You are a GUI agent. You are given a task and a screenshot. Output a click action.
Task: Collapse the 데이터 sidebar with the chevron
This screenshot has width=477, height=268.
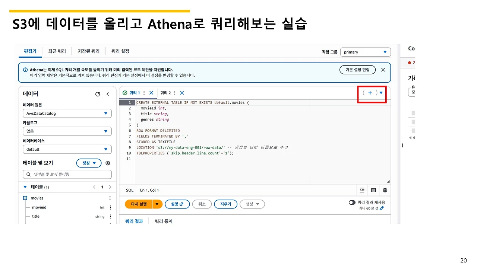(x=108, y=94)
